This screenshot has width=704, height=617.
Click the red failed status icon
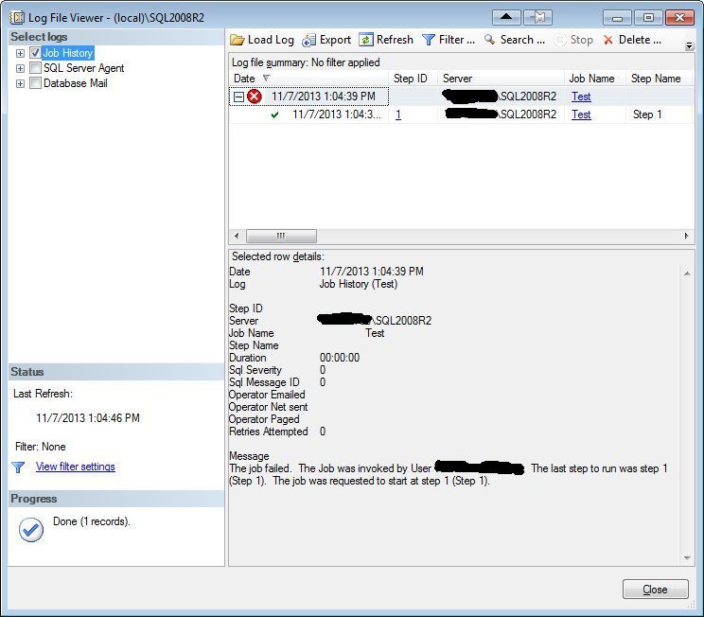coord(255,97)
